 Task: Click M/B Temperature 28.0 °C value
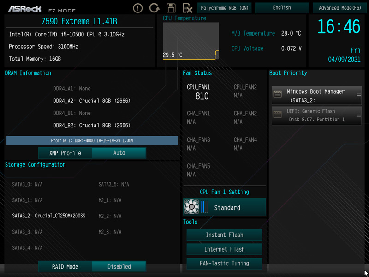291,33
